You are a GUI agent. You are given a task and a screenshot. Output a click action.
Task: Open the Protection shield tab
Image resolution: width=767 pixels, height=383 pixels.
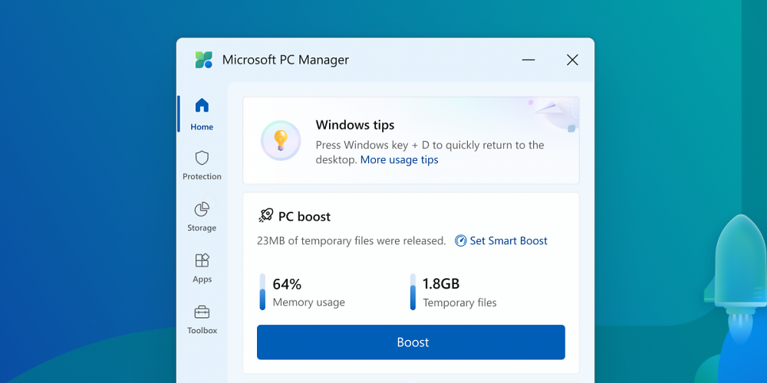202,165
